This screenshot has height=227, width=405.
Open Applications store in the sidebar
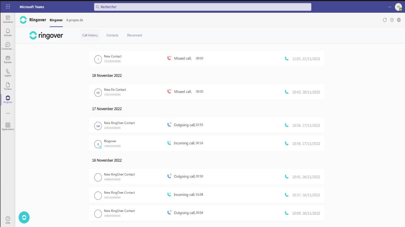click(x=8, y=127)
